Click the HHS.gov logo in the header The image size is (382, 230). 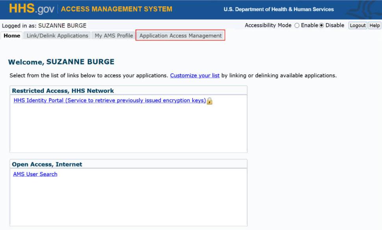coord(32,9)
